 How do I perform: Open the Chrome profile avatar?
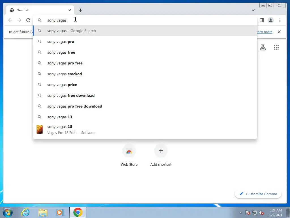[270, 20]
